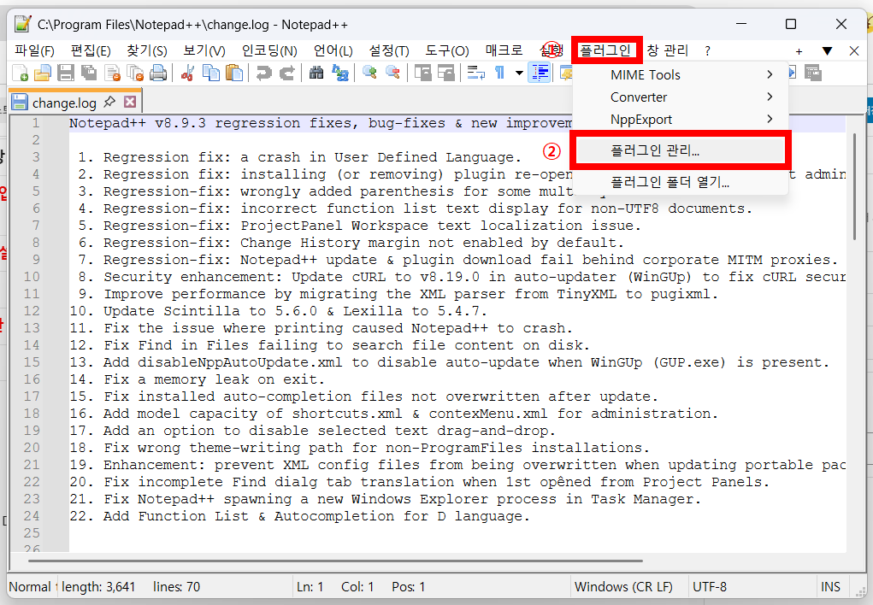Close current document with menu bar X
The height and width of the screenshot is (605, 873).
tap(854, 51)
